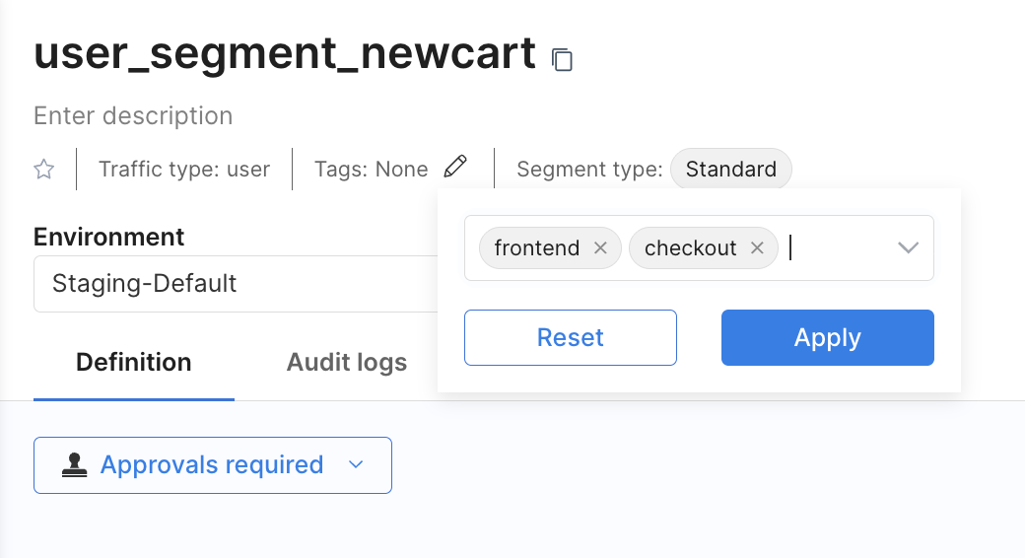Remove the checkout tag
The height and width of the screenshot is (558, 1025).
757,248
